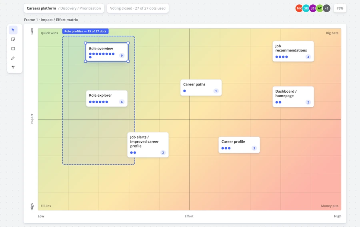
Task: Click the vote count 9 badge on Role overview
Action: click(122, 56)
